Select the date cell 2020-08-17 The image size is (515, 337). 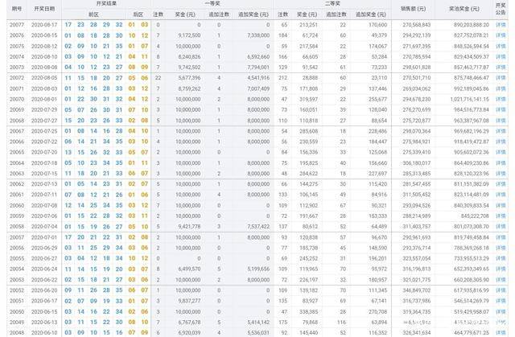click(44, 25)
